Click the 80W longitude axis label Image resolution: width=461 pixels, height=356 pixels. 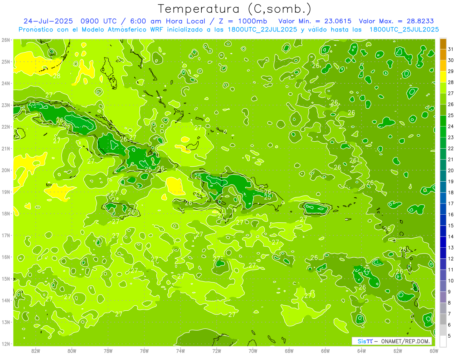tap(72, 351)
